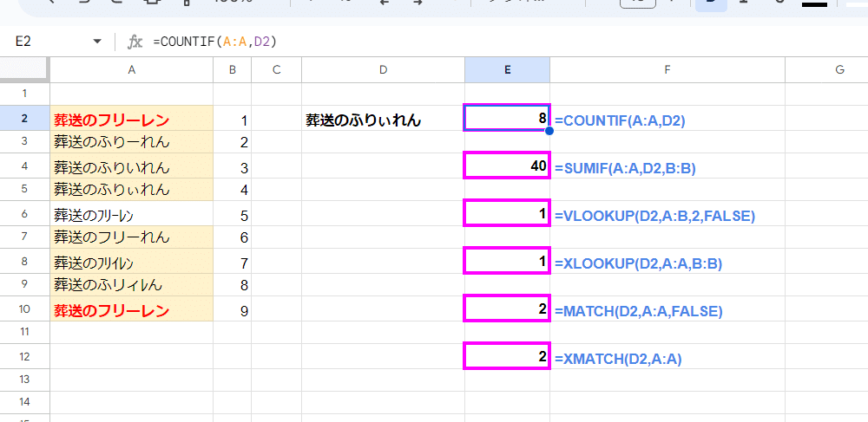Click label =MATCH(D2,A:A,FALSE)
Image resolution: width=868 pixels, height=422 pixels.
point(639,312)
